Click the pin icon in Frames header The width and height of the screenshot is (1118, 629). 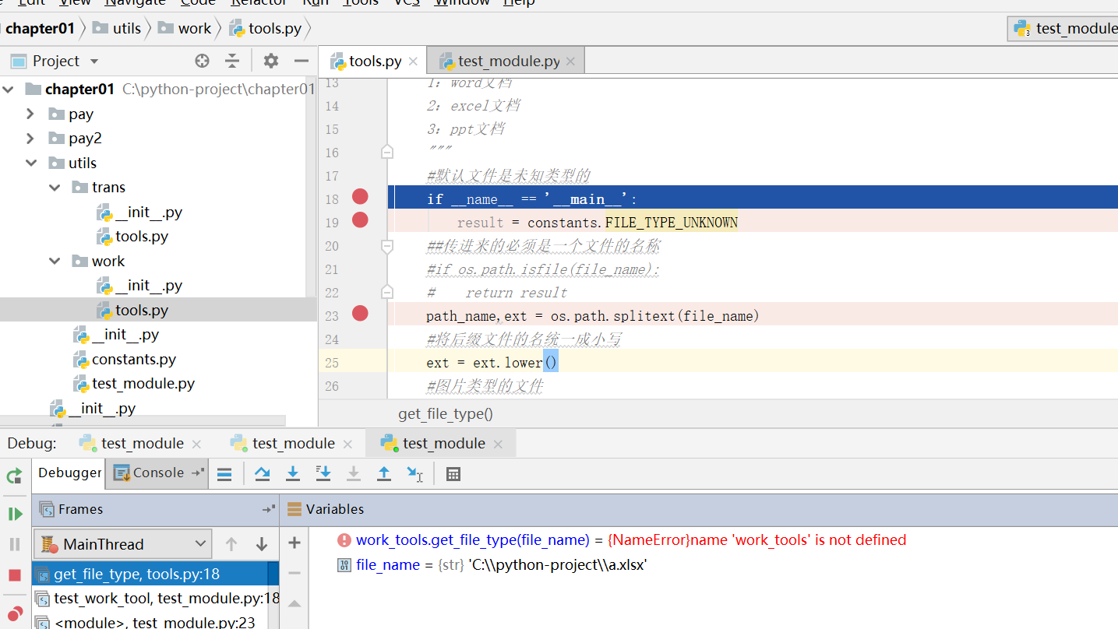[269, 509]
